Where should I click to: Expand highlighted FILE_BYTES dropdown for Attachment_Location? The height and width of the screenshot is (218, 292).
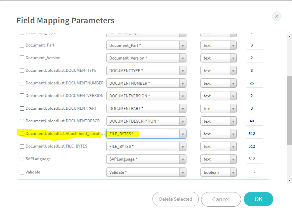[182, 134]
